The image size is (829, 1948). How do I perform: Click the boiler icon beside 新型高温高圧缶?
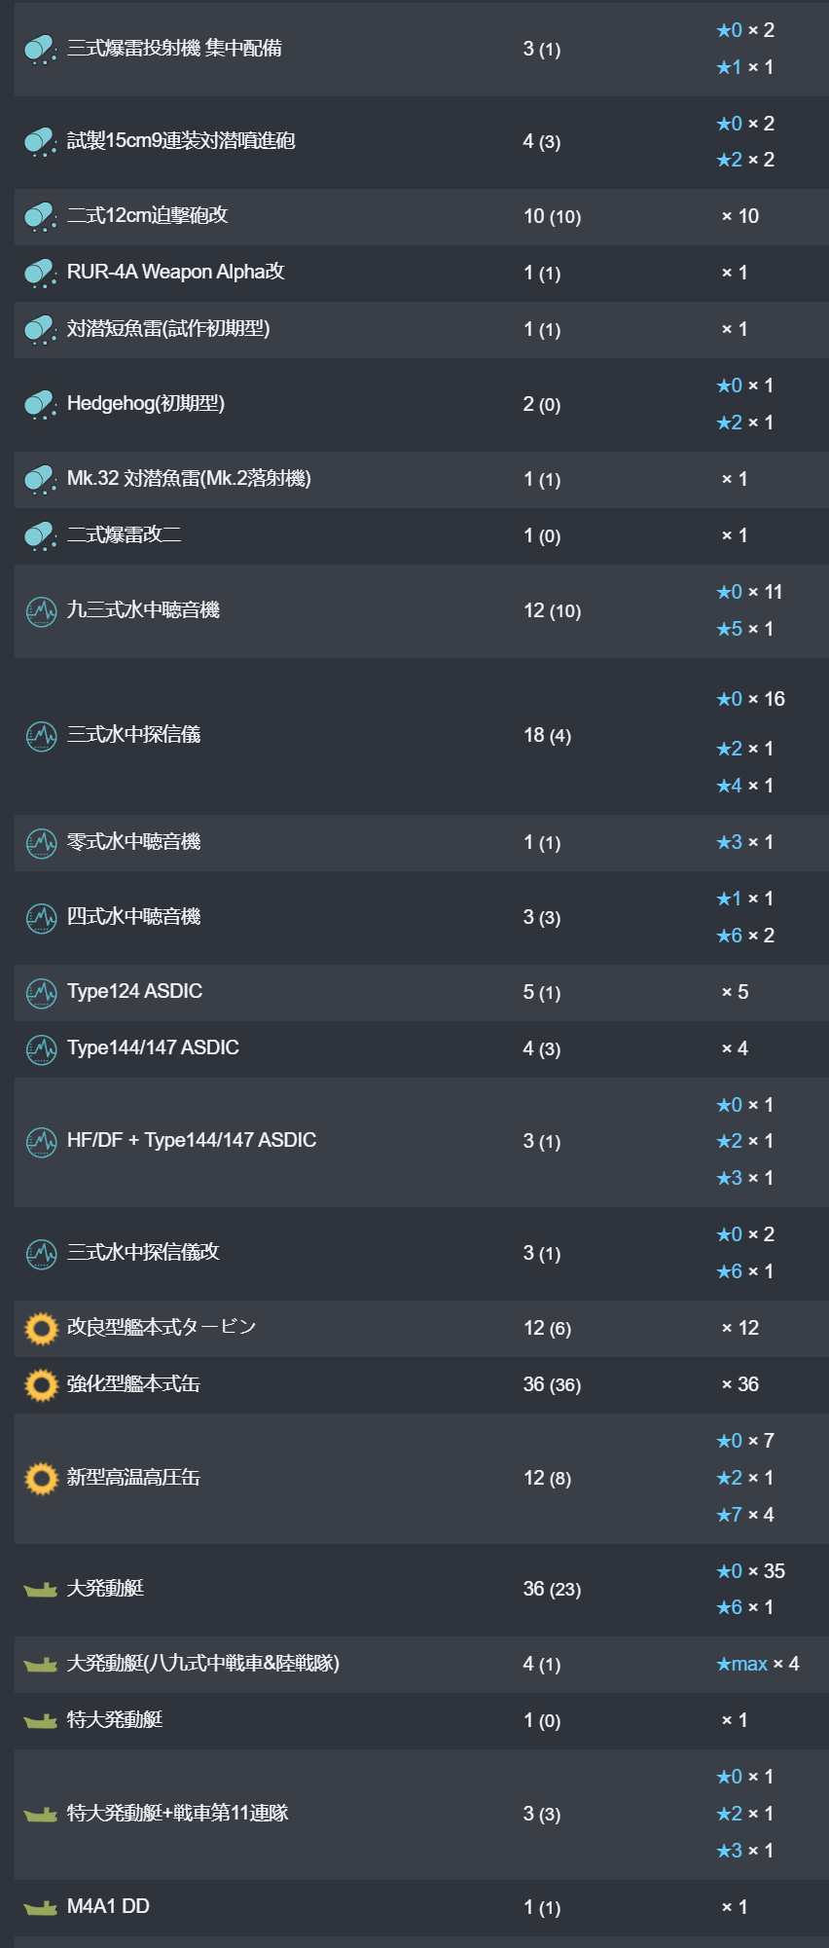click(41, 1479)
